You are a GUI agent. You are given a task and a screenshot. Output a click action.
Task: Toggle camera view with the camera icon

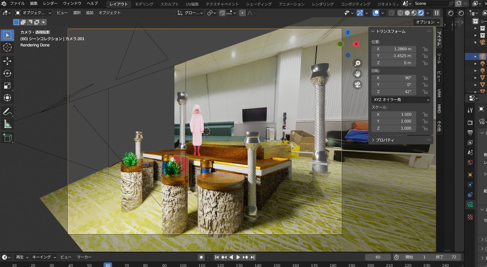tap(358, 85)
